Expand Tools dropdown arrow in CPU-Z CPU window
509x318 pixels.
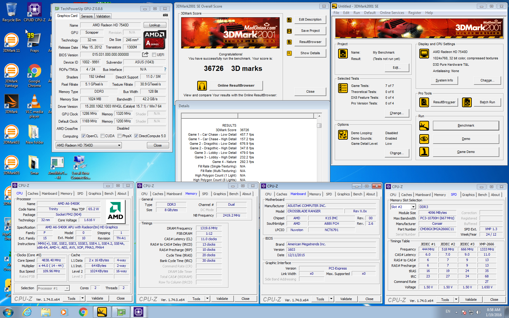tap(82, 298)
